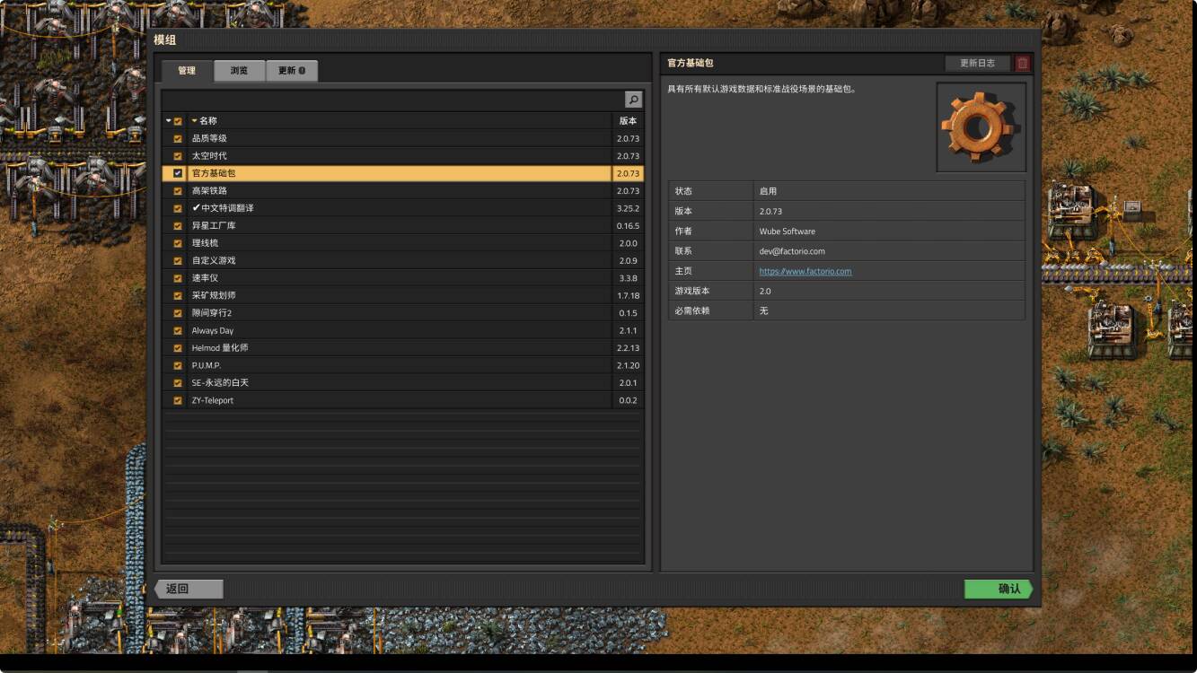Toggle the select-all checkbox in header

[178, 121]
